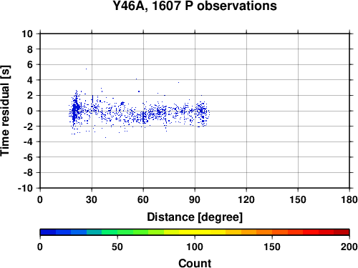Click the Count colorbar label

point(195,263)
